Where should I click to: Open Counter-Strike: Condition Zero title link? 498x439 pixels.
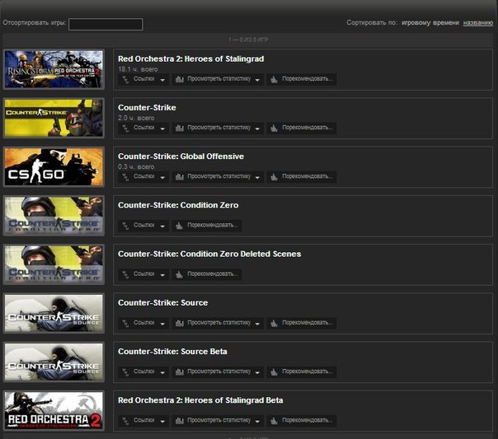point(177,205)
